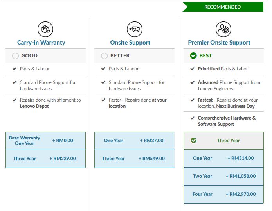The height and width of the screenshot is (211, 272).
Task: Open the Onsite Support heading
Action: click(x=130, y=43)
